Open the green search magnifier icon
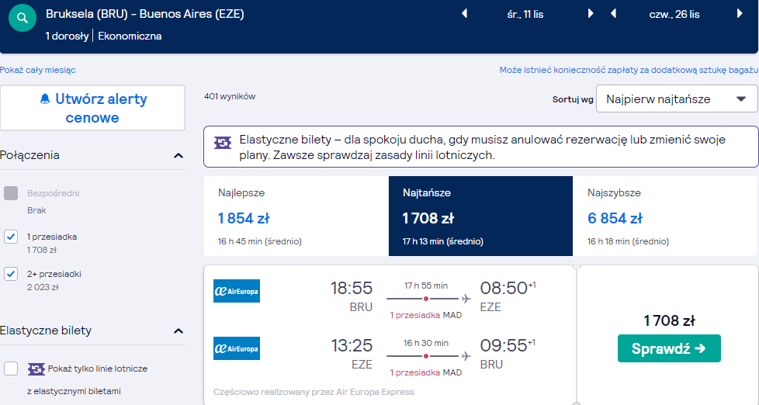 [x=23, y=18]
